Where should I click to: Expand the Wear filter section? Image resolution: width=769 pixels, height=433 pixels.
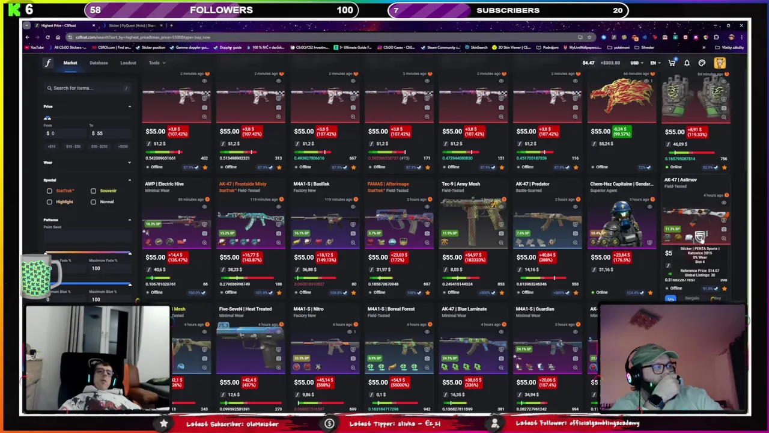tap(129, 162)
